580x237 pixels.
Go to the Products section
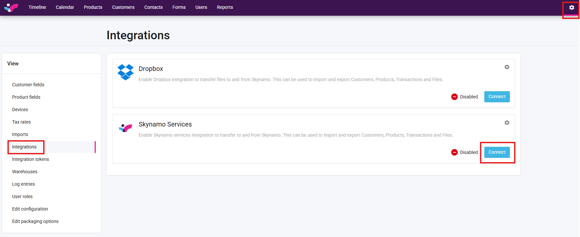point(93,7)
